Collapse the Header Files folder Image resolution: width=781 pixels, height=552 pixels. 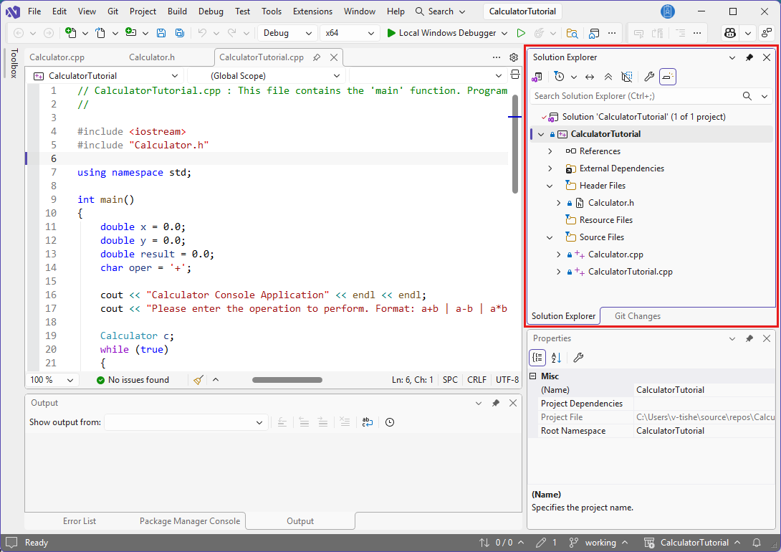[550, 186]
